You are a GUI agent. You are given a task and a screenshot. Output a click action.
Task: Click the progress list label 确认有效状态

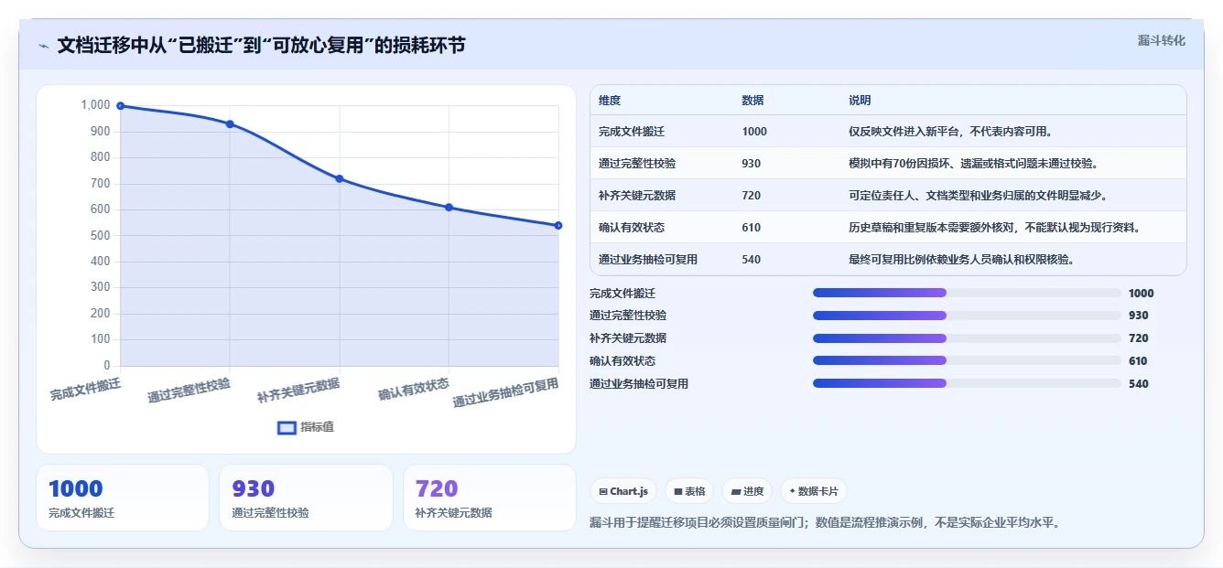pos(622,361)
